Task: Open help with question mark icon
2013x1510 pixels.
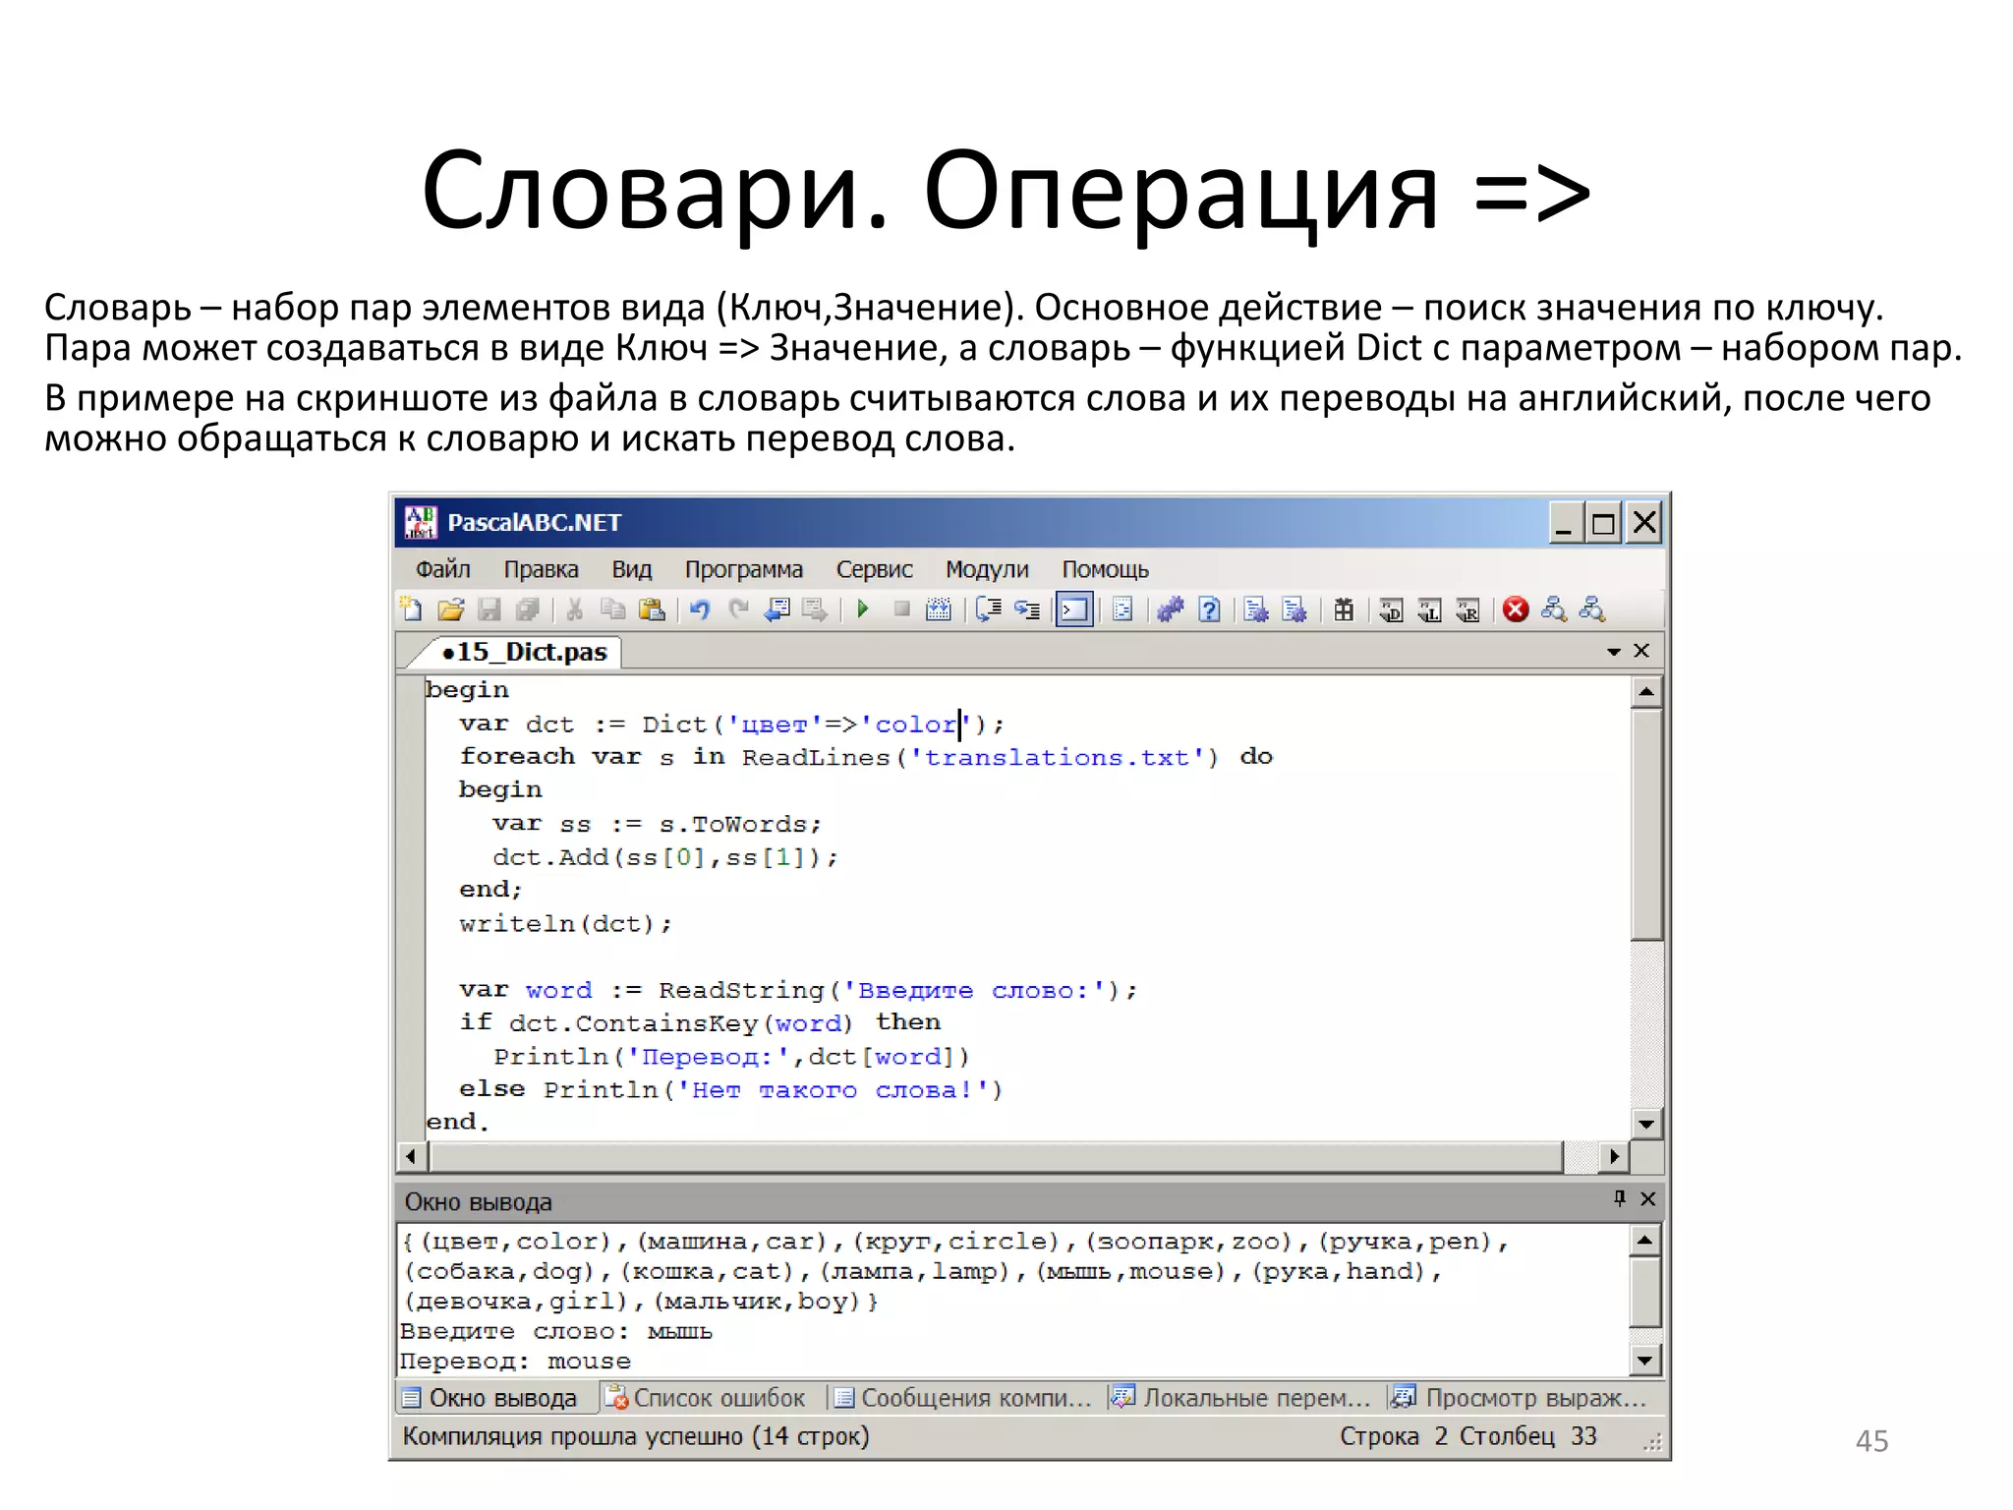Action: click(x=1210, y=610)
